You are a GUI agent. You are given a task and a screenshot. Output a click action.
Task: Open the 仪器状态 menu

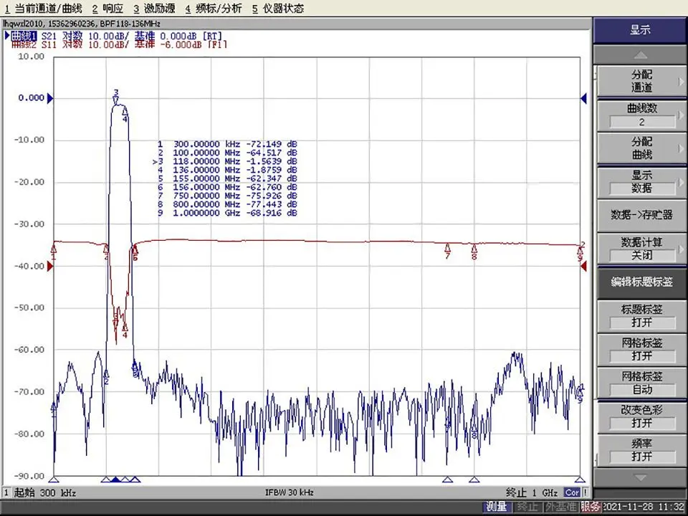pos(278,9)
